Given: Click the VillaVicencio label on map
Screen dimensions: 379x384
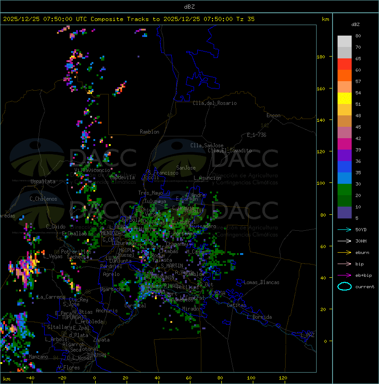Looking at the screenshot, I should [92, 170].
